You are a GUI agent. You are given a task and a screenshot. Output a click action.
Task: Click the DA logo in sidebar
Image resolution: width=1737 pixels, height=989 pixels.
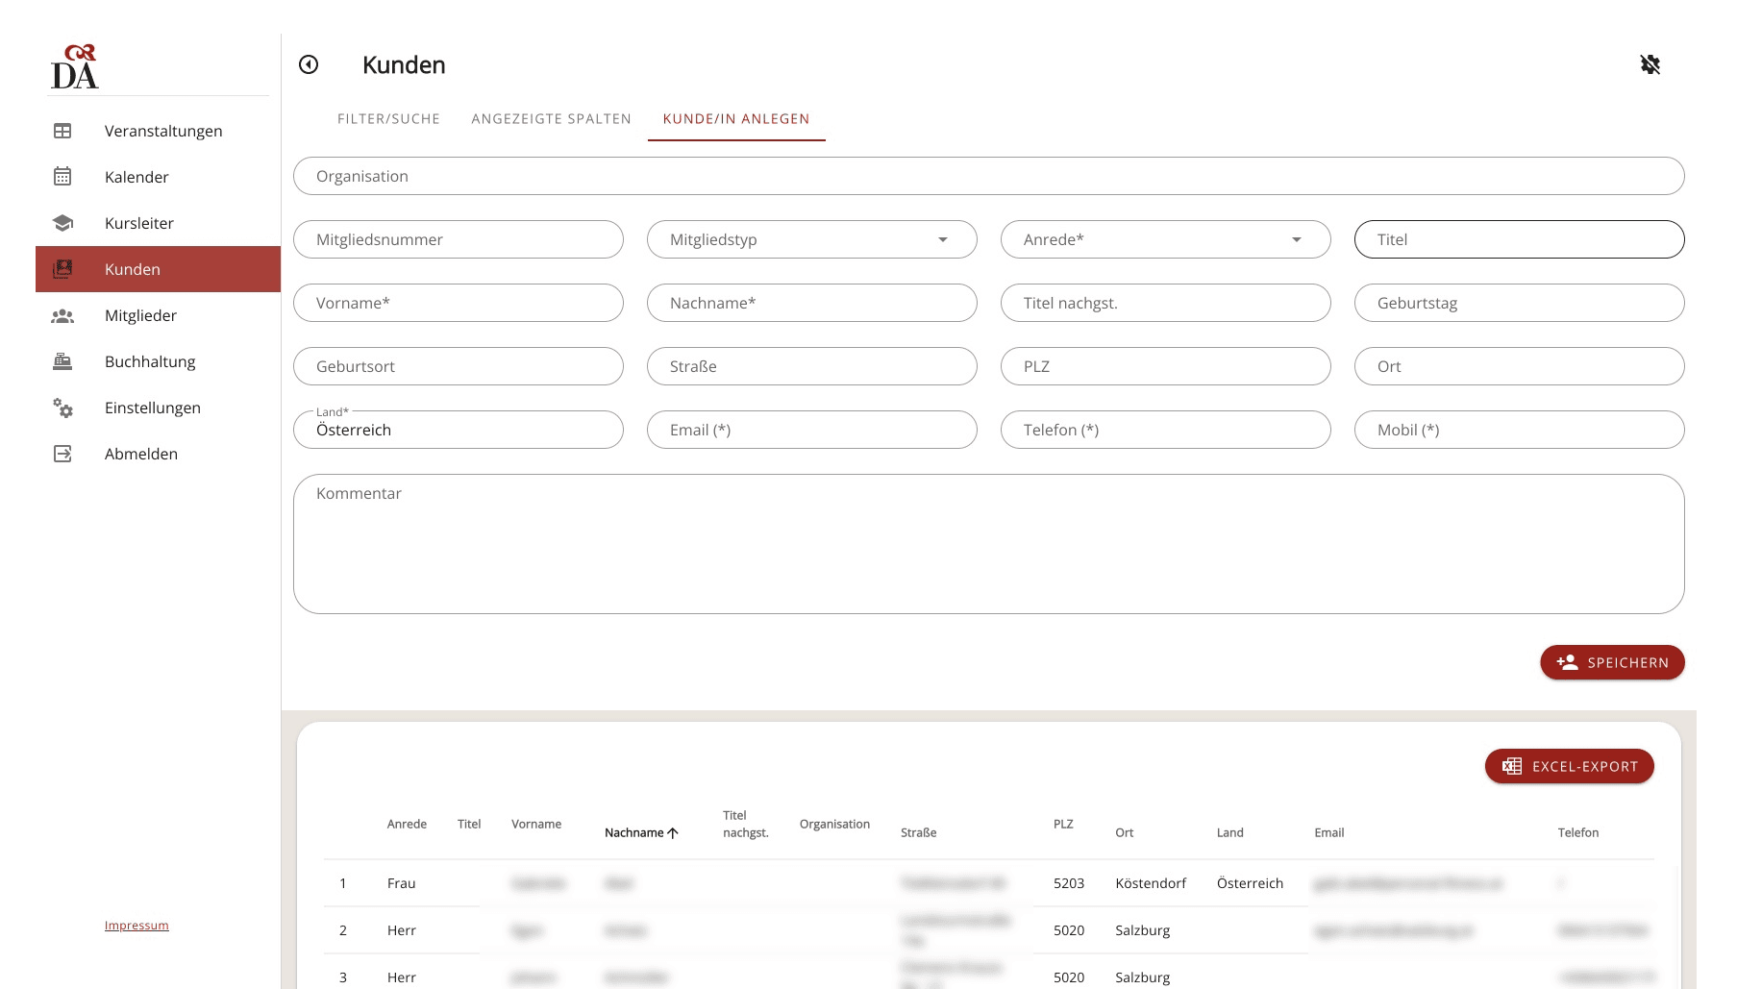75,67
